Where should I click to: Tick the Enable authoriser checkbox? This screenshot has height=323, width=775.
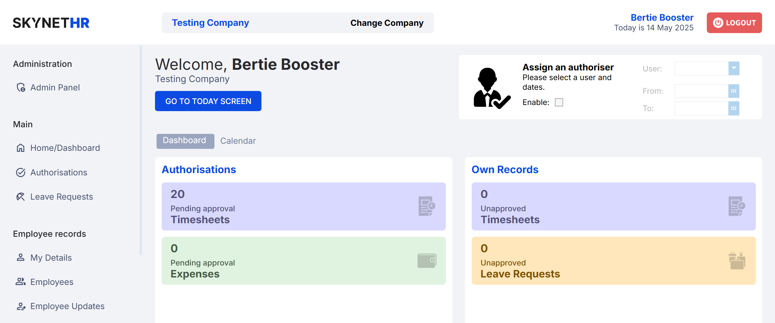coord(559,102)
